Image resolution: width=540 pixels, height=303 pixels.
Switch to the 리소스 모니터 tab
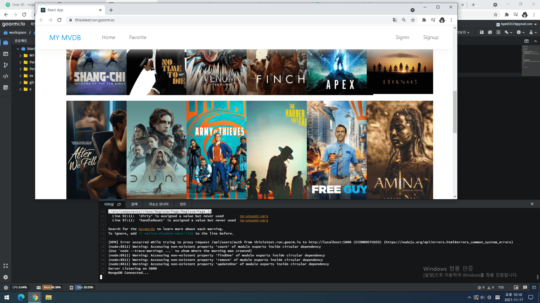tap(158, 204)
